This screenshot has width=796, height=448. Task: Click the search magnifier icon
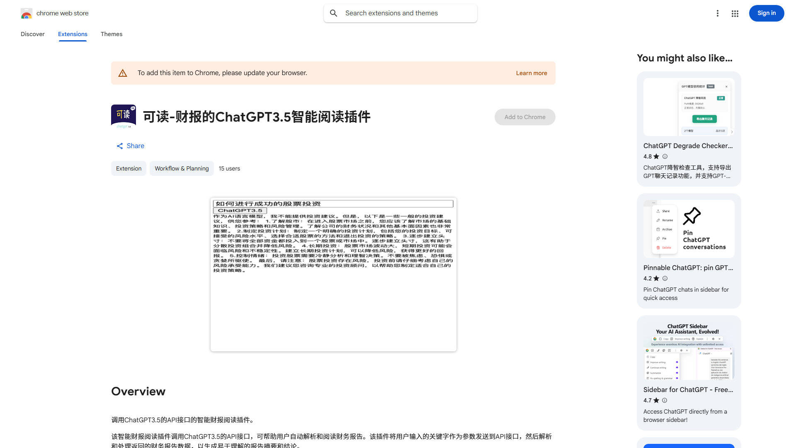[334, 13]
